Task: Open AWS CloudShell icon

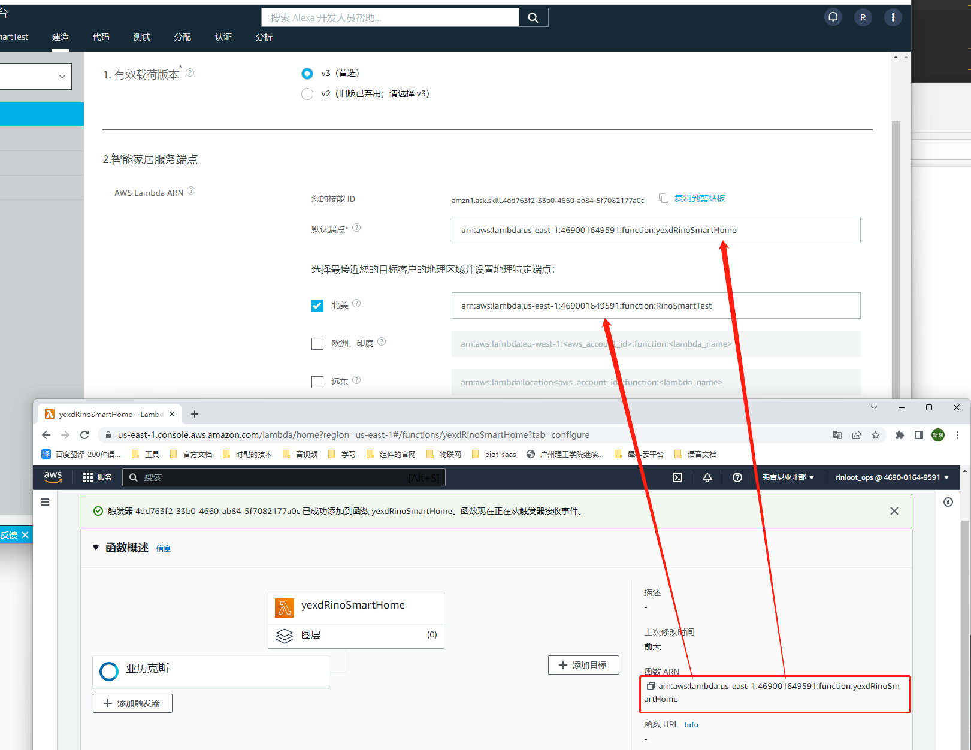Action: (x=677, y=477)
